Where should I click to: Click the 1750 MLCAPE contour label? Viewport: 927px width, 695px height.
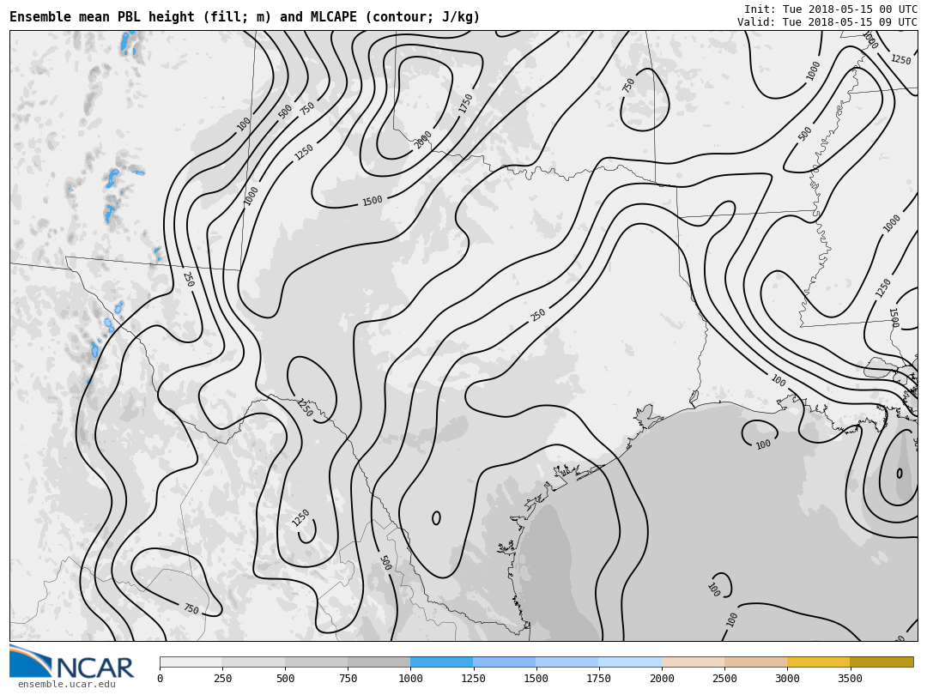point(466,103)
